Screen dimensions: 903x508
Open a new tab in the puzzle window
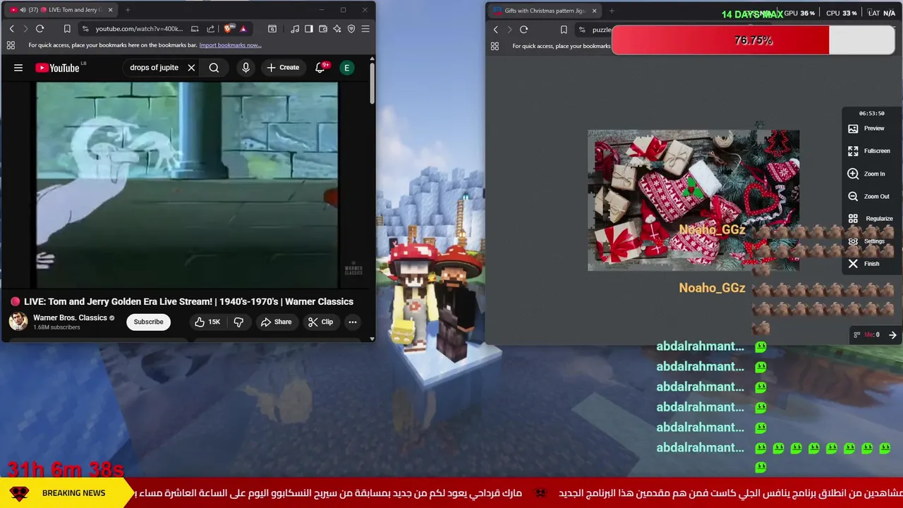pyautogui.click(x=611, y=11)
